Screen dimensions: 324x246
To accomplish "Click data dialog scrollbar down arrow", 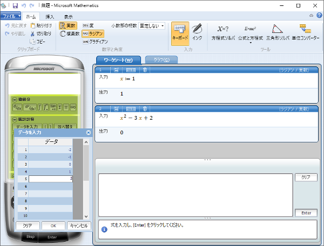I will [x=86, y=216].
